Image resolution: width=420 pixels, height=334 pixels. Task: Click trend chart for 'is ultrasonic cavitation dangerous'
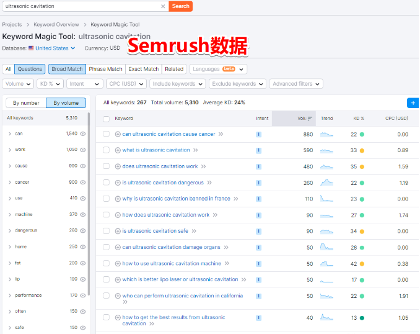[326, 183]
